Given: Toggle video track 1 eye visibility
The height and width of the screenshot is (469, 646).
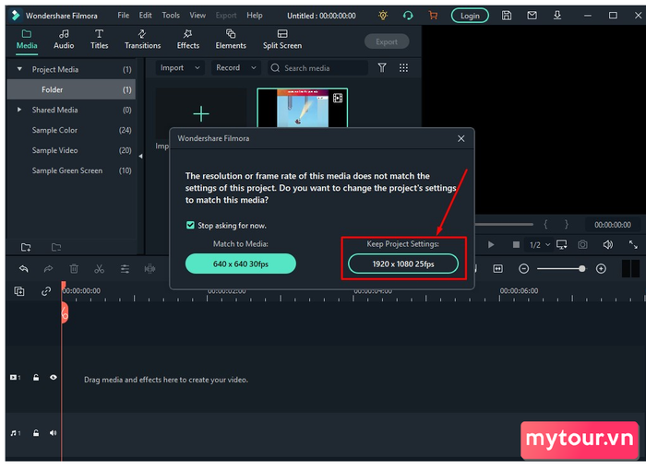Looking at the screenshot, I should (x=54, y=377).
